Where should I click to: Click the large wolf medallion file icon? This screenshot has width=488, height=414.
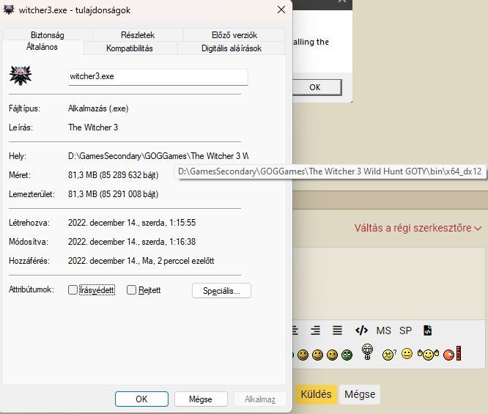point(21,75)
